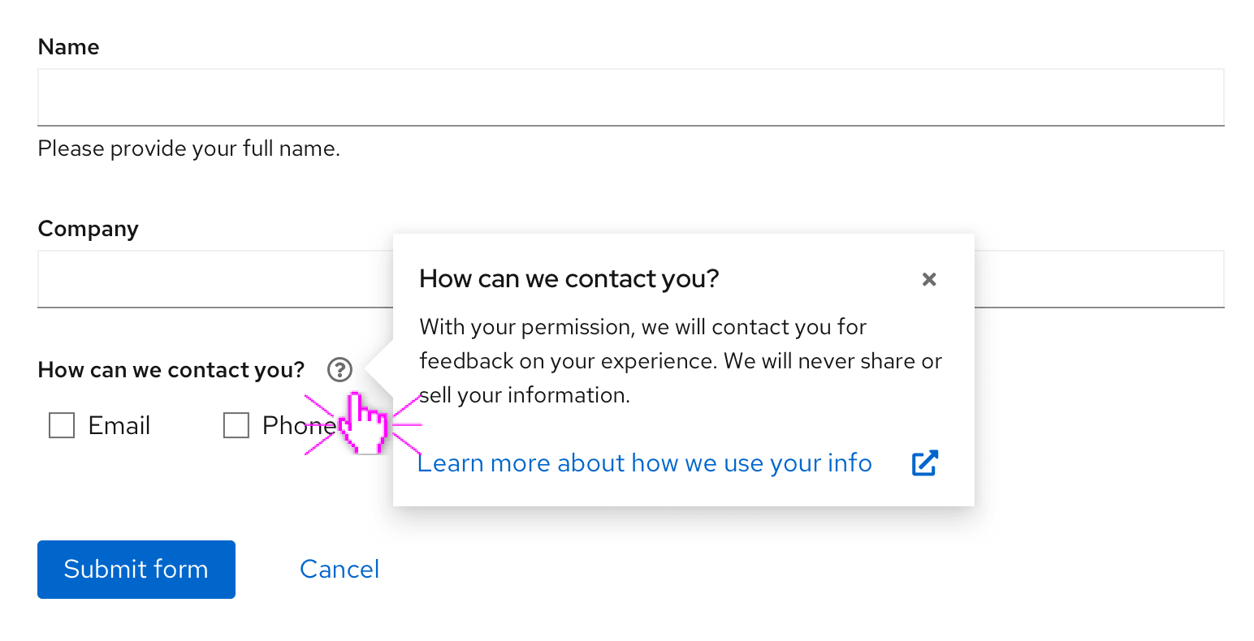Click the Phone checkbox label text
1254x641 pixels.
tap(292, 425)
